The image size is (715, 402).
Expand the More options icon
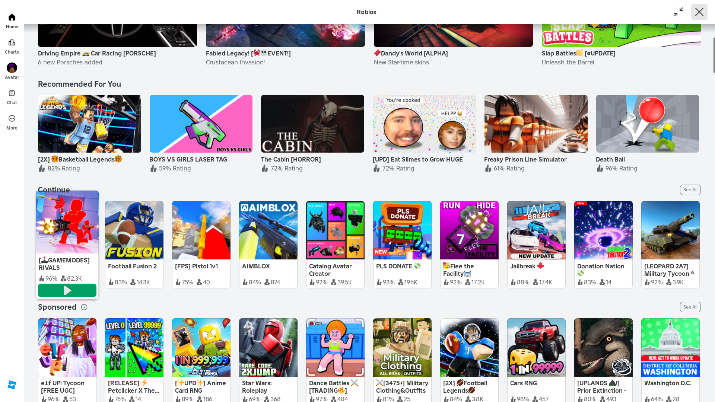pyautogui.click(x=12, y=119)
